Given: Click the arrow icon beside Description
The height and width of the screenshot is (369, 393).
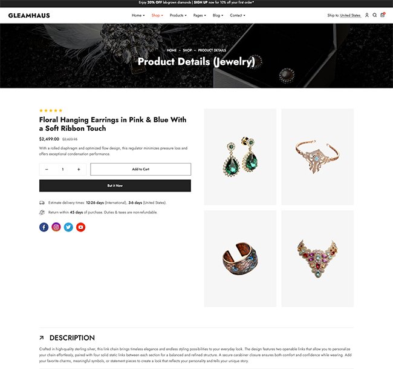Looking at the screenshot, I should tap(42, 338).
